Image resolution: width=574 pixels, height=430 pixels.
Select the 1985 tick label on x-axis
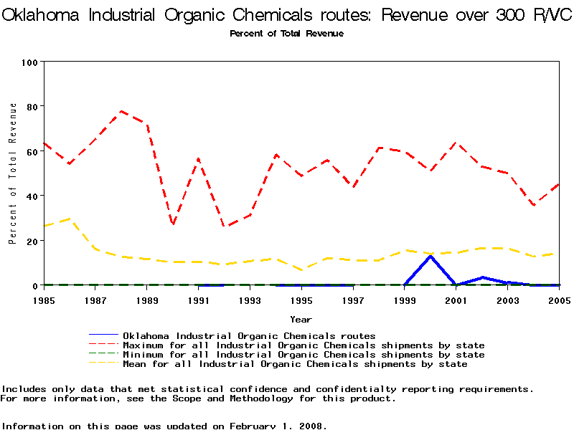tap(44, 300)
